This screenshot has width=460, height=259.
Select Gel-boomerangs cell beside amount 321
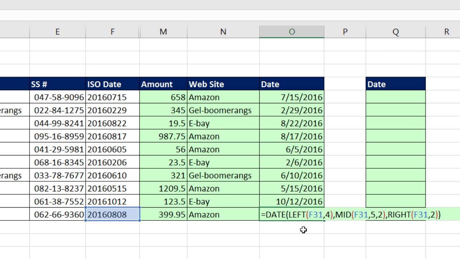[x=223, y=175]
